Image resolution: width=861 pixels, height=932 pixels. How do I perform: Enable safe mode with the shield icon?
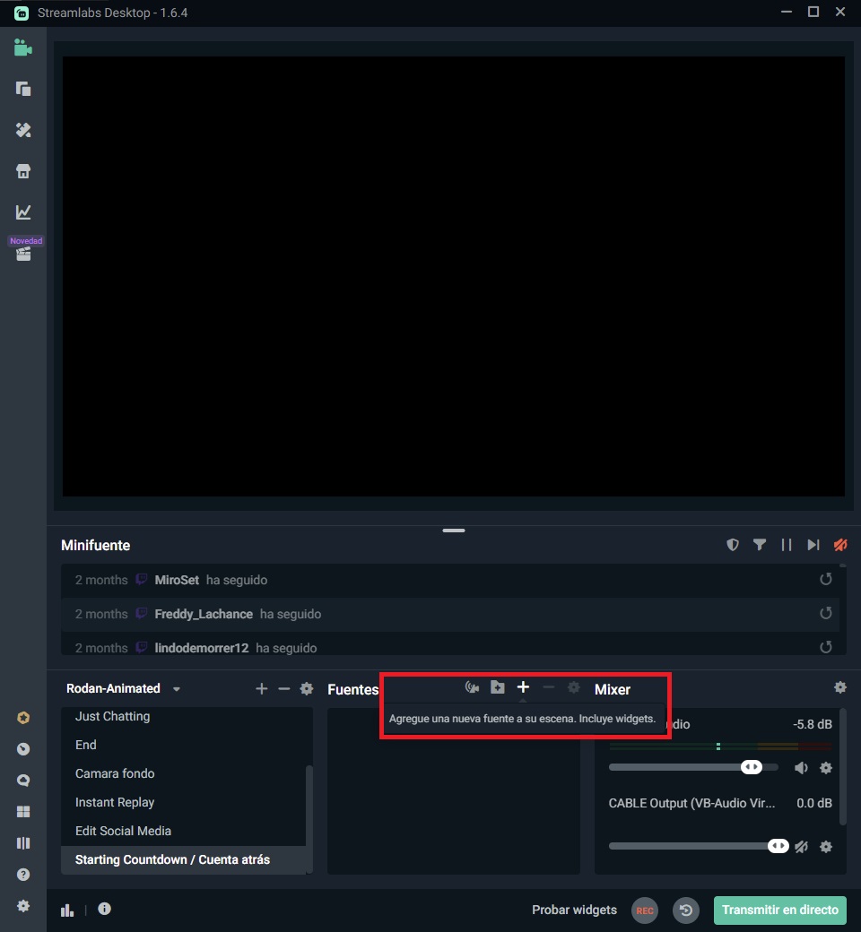coord(733,544)
